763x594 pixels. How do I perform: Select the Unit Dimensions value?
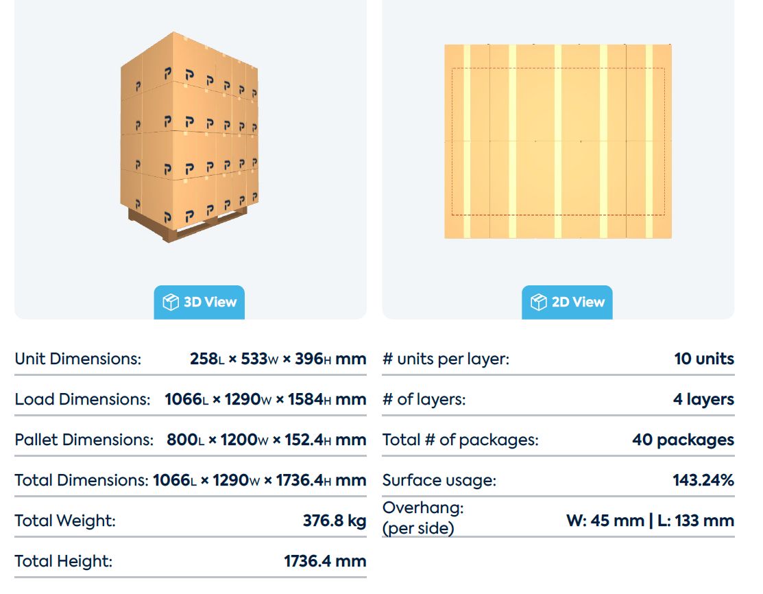pyautogui.click(x=278, y=359)
